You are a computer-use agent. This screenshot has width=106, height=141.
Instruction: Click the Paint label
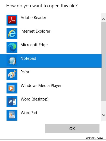click(25, 72)
